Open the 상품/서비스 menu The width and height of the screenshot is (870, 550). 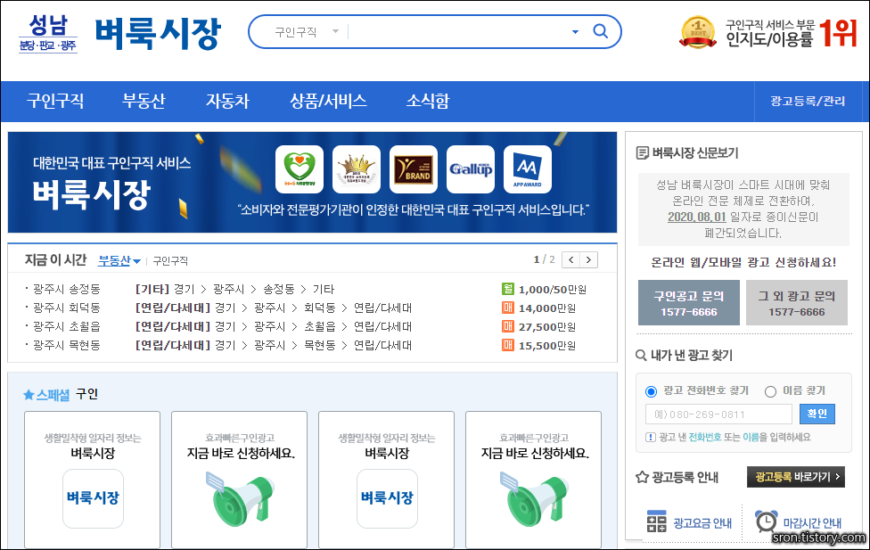pos(328,101)
